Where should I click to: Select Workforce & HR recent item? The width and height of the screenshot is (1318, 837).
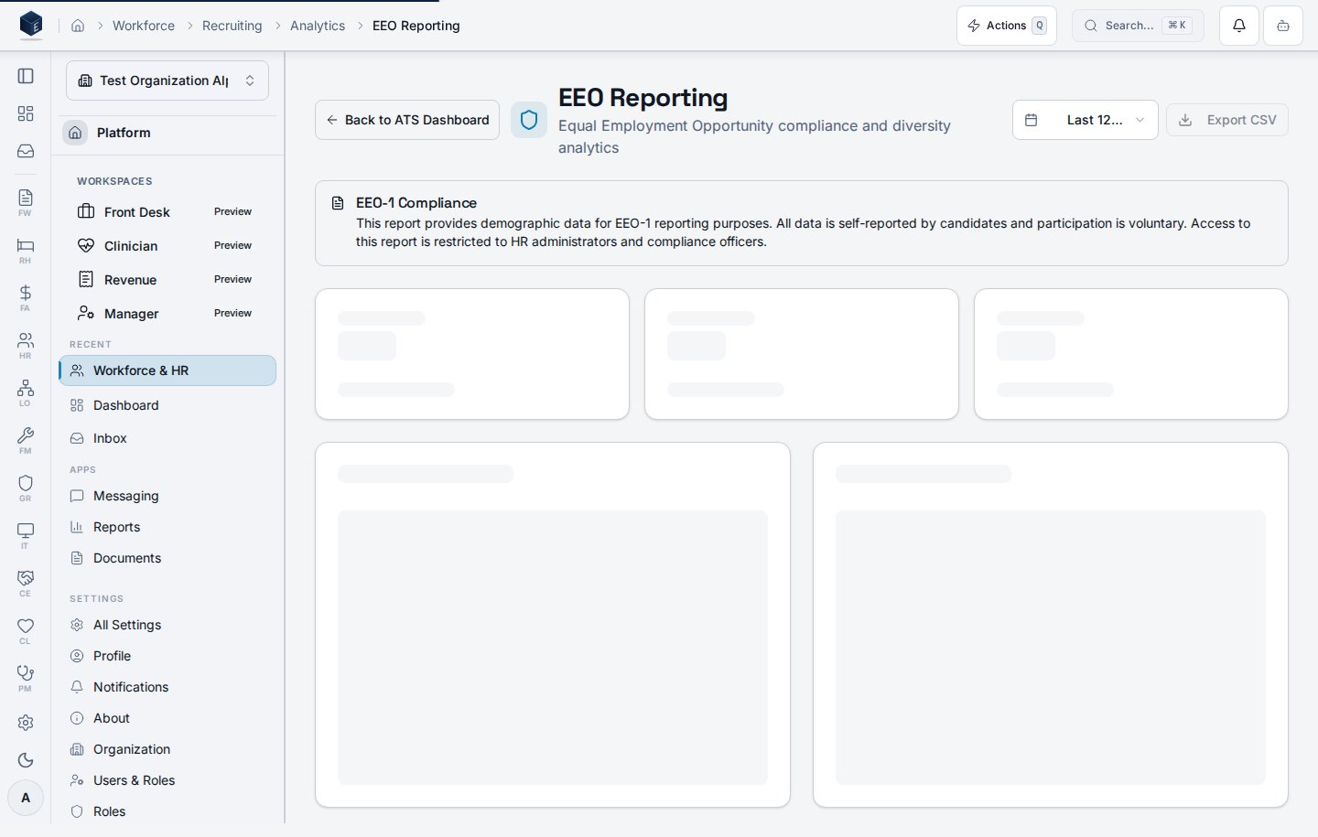[x=167, y=370]
